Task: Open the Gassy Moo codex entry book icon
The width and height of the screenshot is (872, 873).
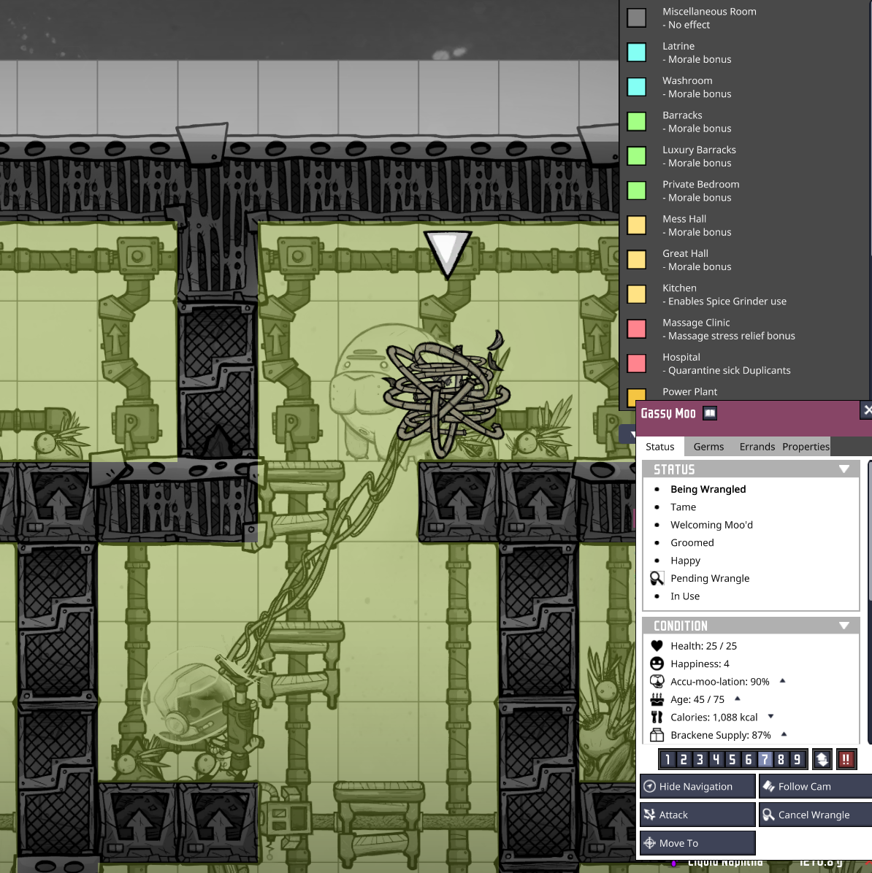Action: 709,412
